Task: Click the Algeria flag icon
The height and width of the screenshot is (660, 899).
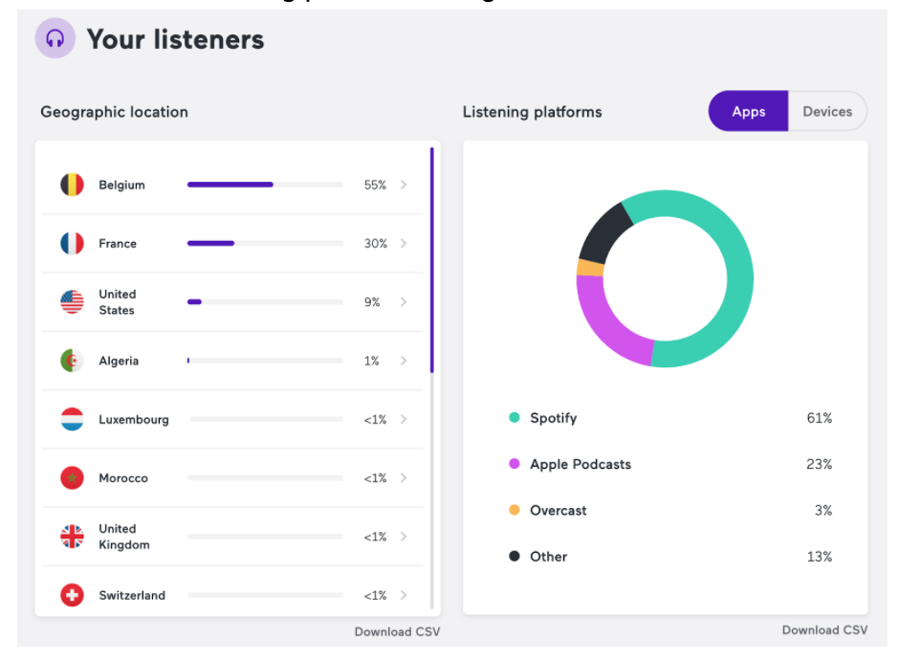Action: pos(72,361)
